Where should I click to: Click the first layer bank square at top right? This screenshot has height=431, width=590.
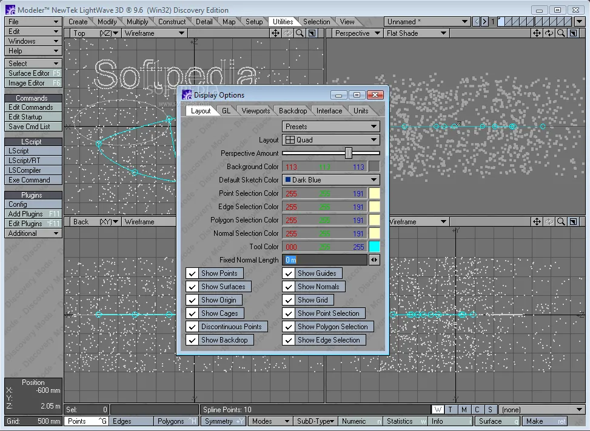click(501, 20)
